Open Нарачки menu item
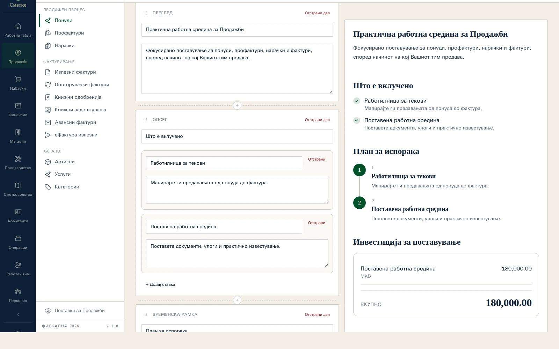The width and height of the screenshot is (559, 349). pos(80,46)
